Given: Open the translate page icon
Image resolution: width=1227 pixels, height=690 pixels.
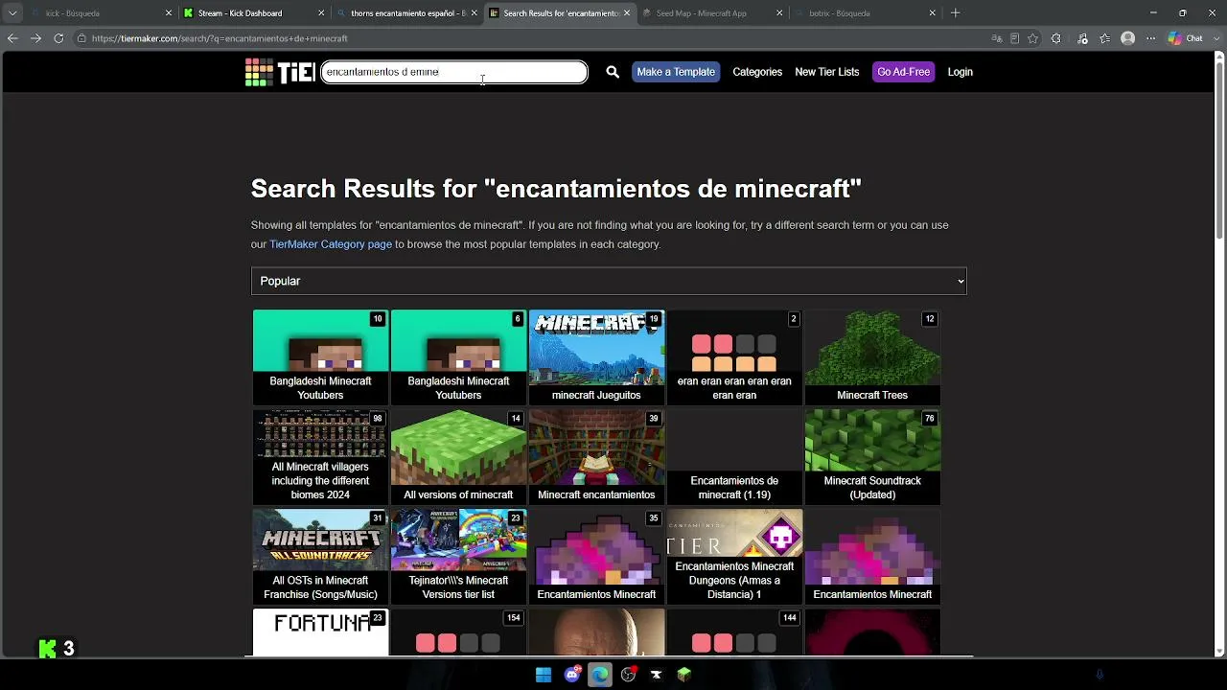Looking at the screenshot, I should (998, 38).
